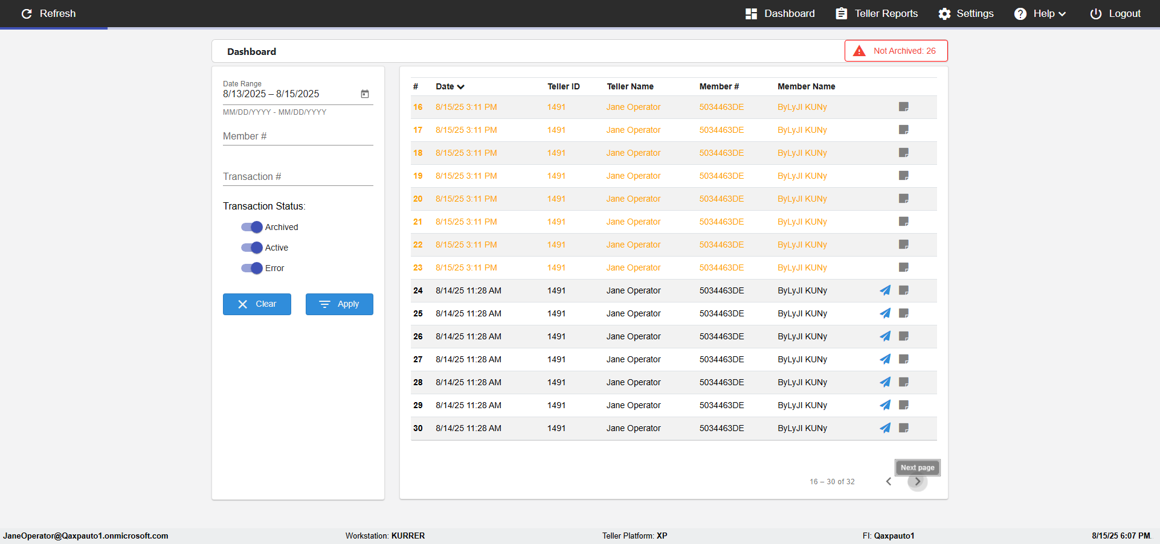Viewport: 1160px width, 544px height.
Task: Click the note icon in row 20
Action: 903,199
